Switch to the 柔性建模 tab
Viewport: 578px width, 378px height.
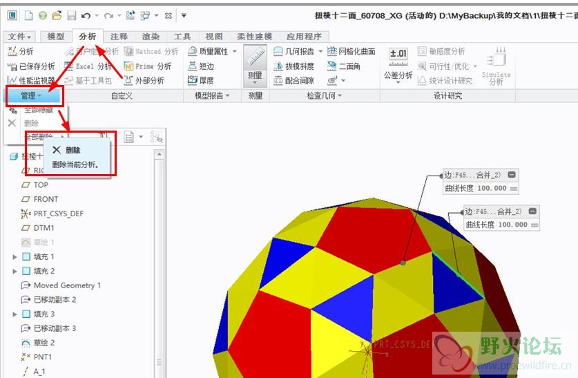coord(254,37)
